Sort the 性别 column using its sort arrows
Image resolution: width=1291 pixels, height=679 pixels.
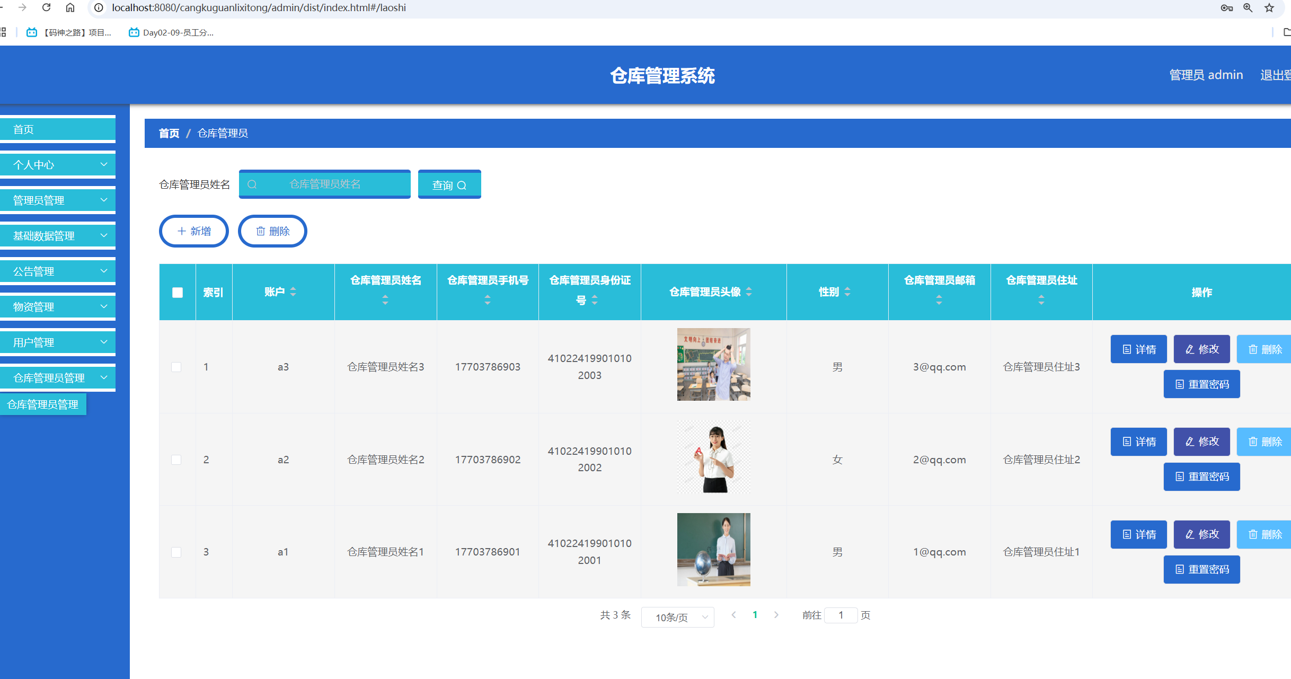847,292
